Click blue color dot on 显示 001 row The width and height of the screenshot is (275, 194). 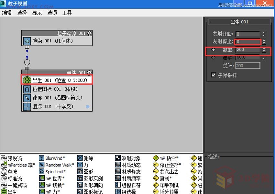click(x=88, y=107)
